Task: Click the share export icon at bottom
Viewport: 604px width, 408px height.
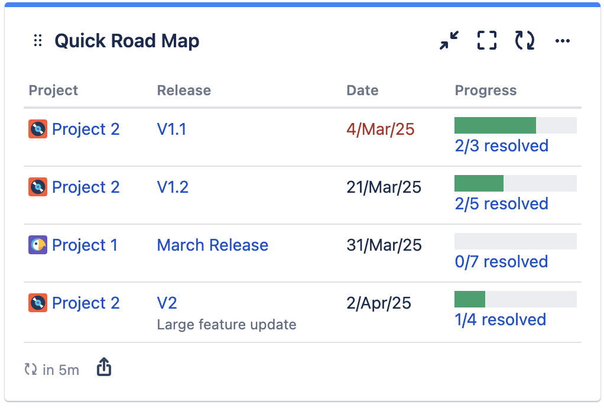Action: 103,367
